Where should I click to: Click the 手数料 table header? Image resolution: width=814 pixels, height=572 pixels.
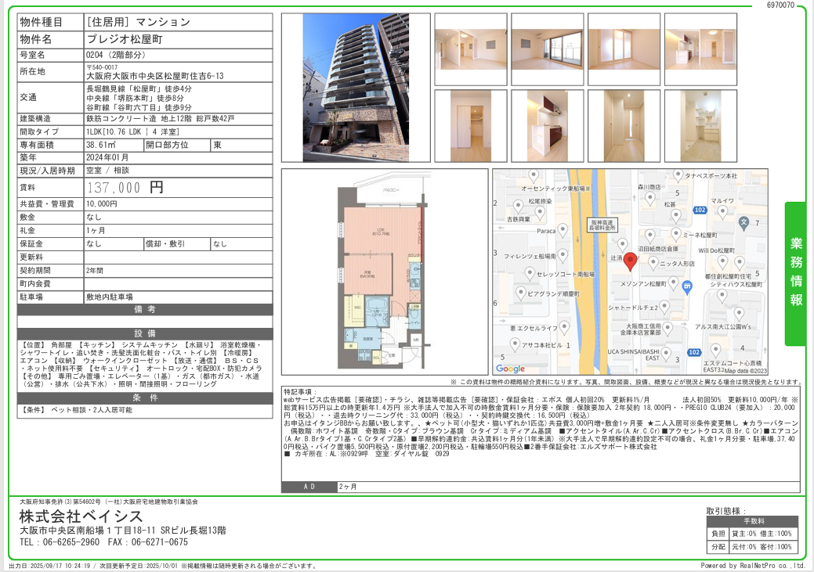point(752,521)
